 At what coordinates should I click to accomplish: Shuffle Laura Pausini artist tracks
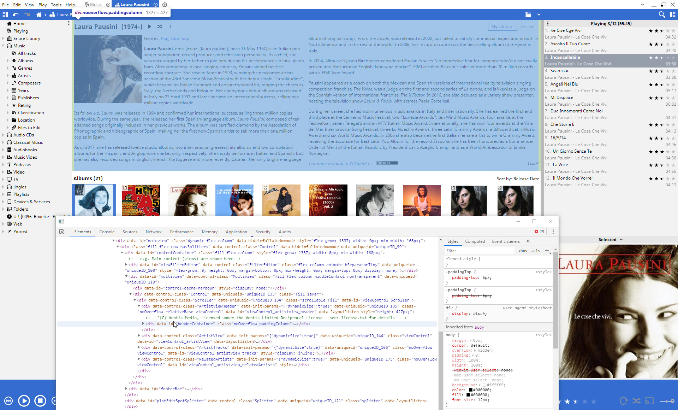(x=160, y=27)
